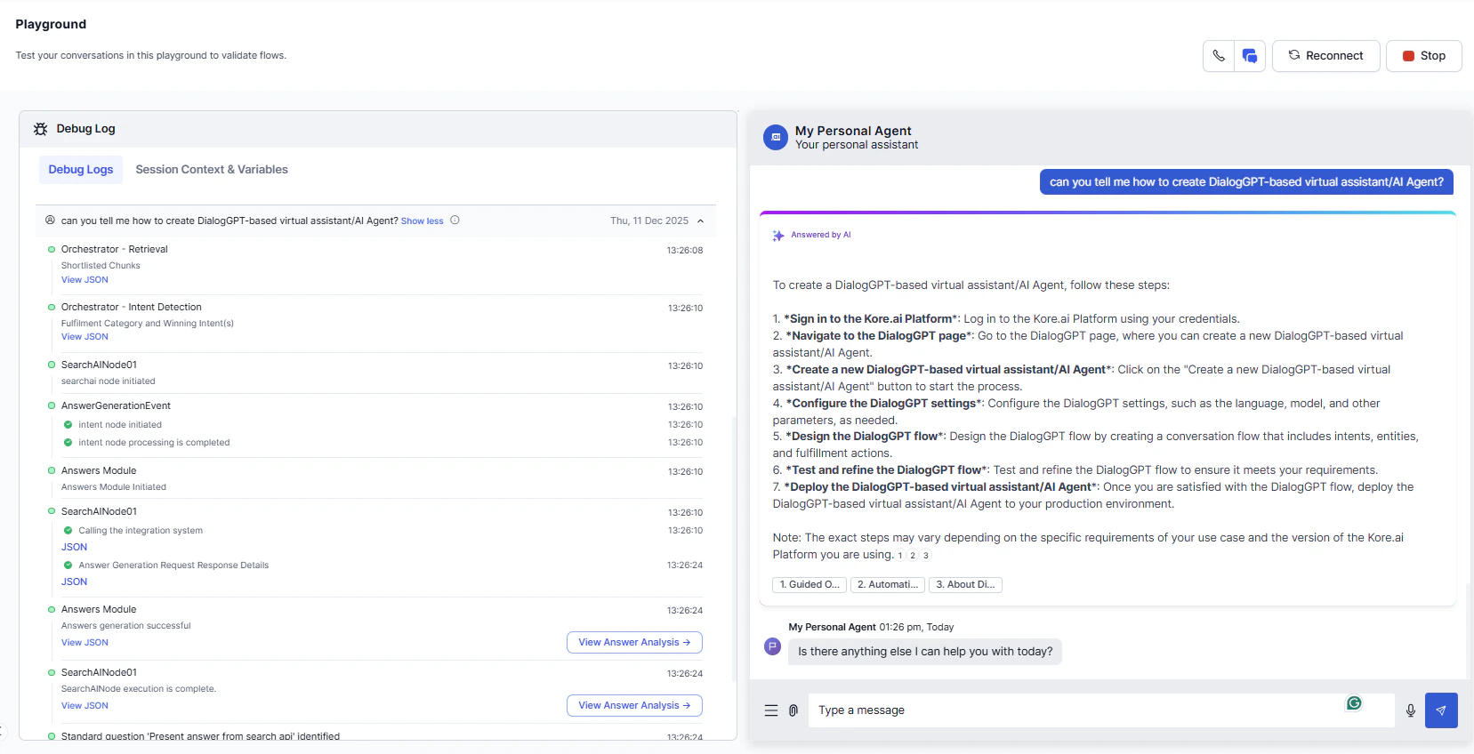
Task: Click Answers Module Initiated text
Action: click(114, 486)
